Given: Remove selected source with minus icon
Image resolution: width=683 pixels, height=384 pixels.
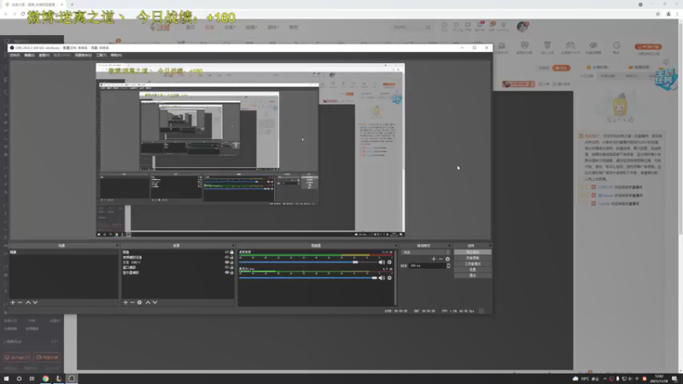Looking at the screenshot, I should pos(132,302).
